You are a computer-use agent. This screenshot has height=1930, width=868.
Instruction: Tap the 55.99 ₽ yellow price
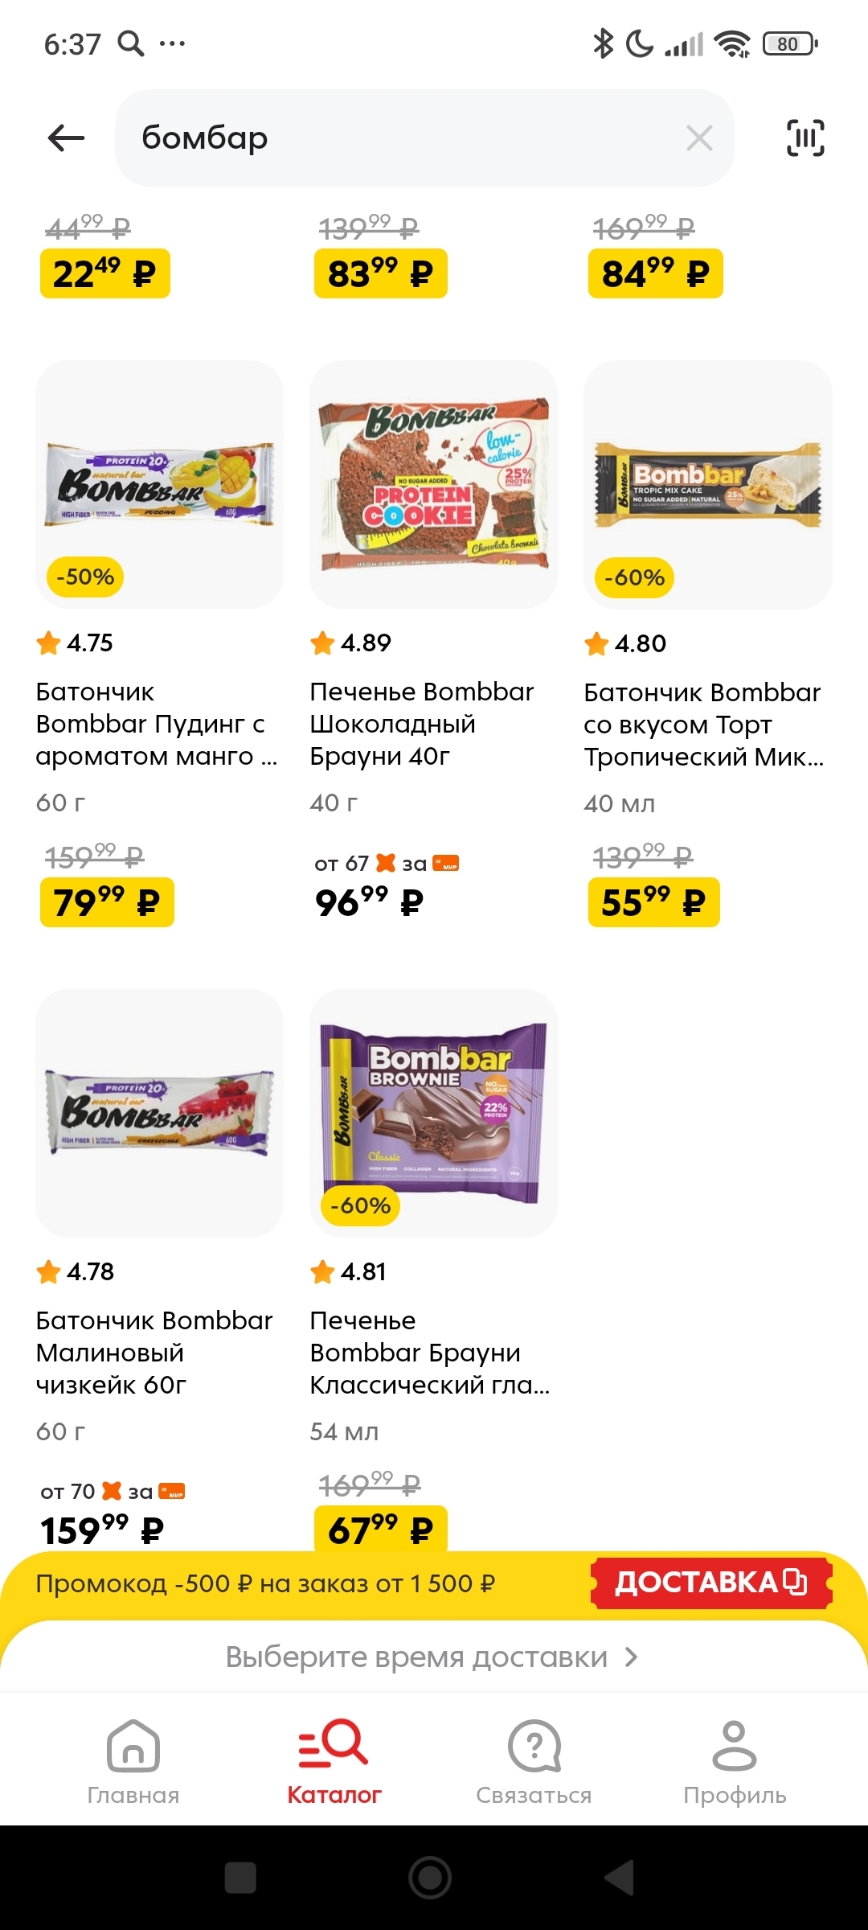(653, 902)
